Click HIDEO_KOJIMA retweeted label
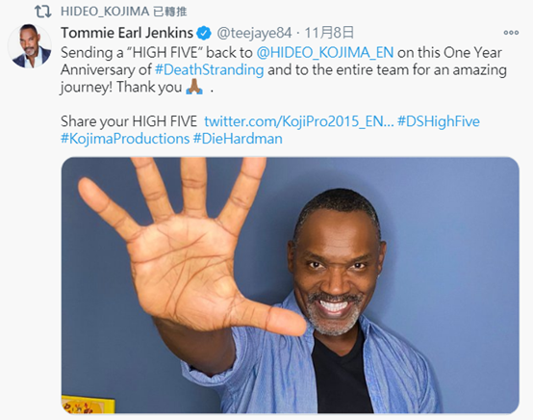Viewport: 533px width, 420px height. coord(124,12)
